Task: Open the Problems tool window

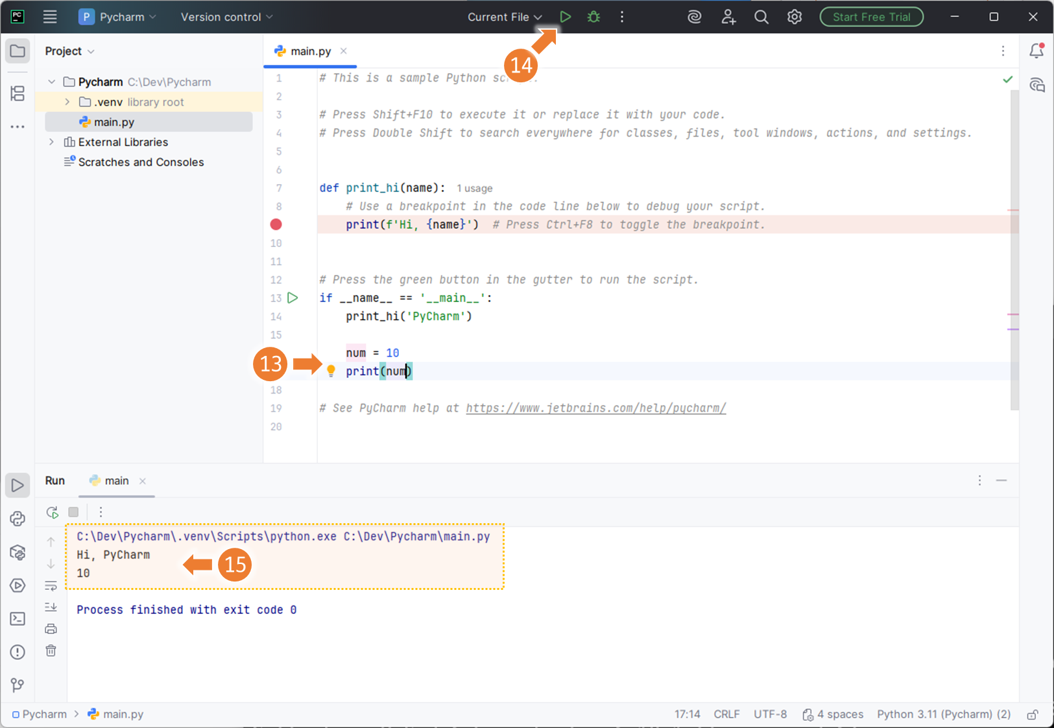Action: coord(18,652)
